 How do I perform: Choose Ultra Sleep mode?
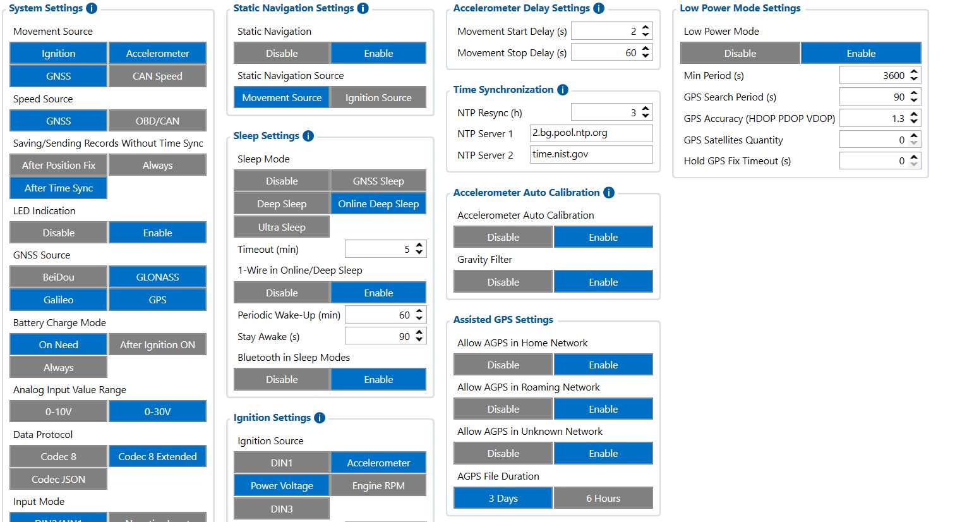282,227
